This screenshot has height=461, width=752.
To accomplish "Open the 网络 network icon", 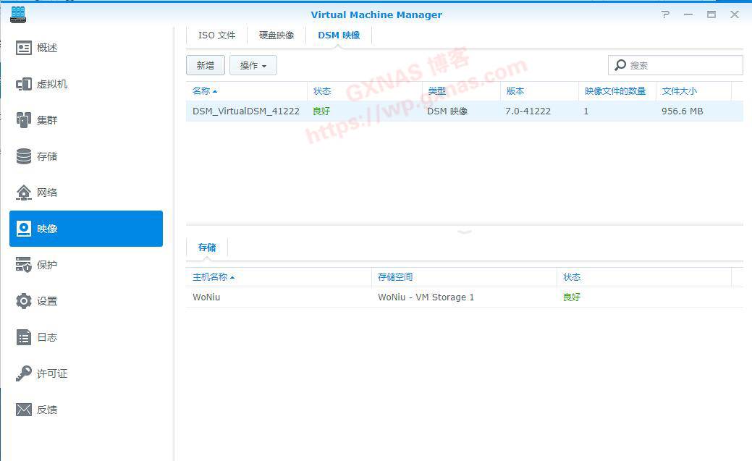I will (24, 193).
